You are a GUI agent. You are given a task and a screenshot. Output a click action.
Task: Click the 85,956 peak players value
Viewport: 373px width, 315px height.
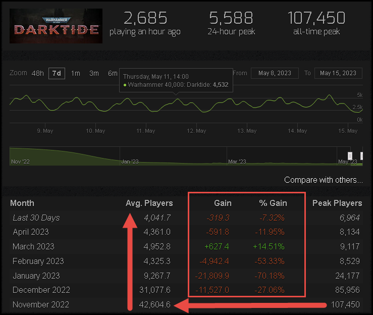pyautogui.click(x=347, y=290)
